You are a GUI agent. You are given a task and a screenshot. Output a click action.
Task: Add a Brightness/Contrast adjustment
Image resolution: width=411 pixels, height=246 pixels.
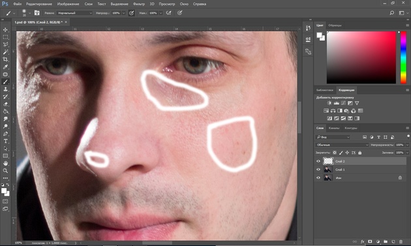tap(329, 103)
